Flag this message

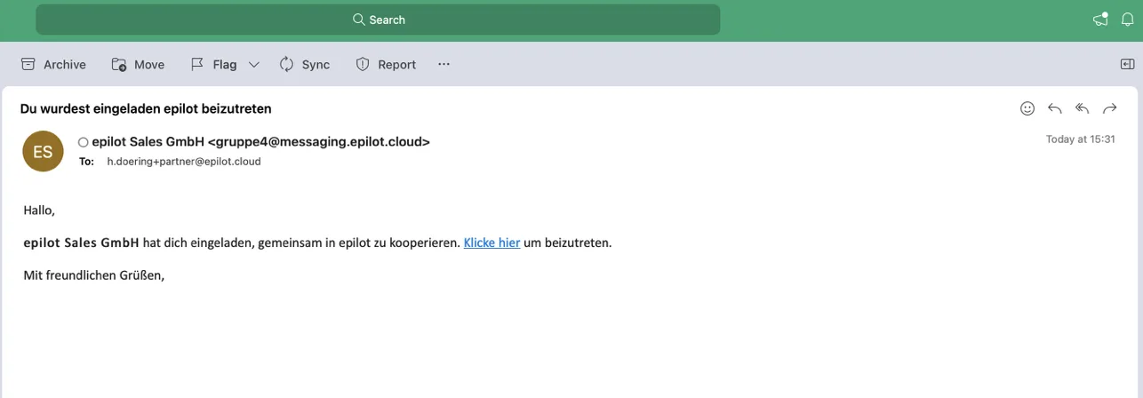[x=213, y=64]
